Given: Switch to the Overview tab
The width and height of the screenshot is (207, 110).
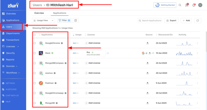Looking at the screenshot, I should click(39, 13).
